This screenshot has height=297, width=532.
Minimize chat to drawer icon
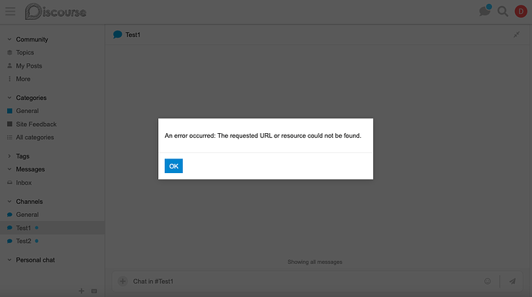tap(517, 35)
